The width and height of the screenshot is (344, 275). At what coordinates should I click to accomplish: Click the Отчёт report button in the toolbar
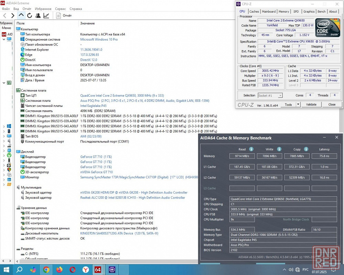[64, 15]
